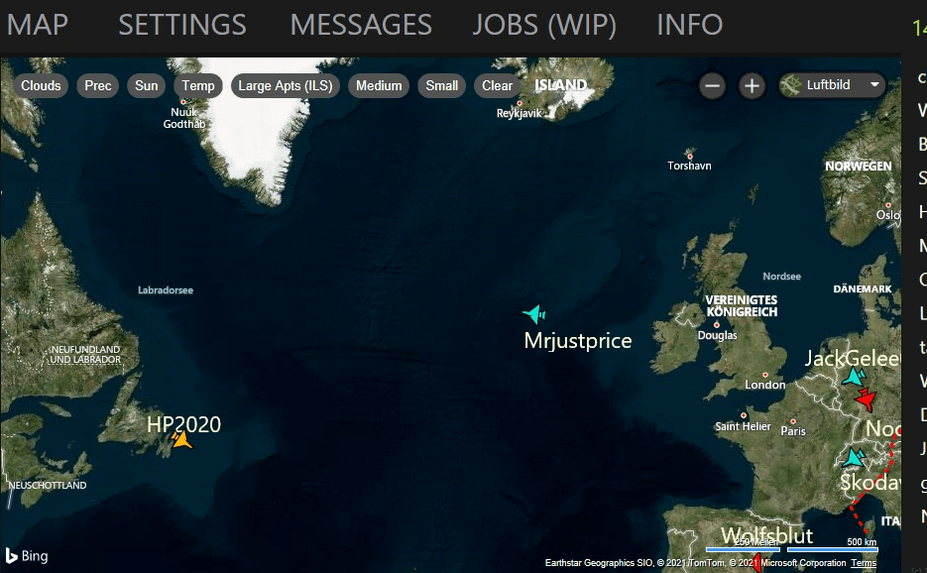Switch to the SETTINGS tab
The height and width of the screenshot is (573, 927).
tap(182, 25)
